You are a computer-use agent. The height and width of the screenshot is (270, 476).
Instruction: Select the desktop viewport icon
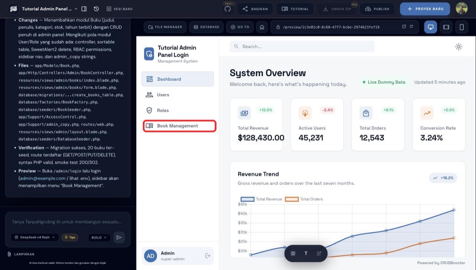[431, 27]
